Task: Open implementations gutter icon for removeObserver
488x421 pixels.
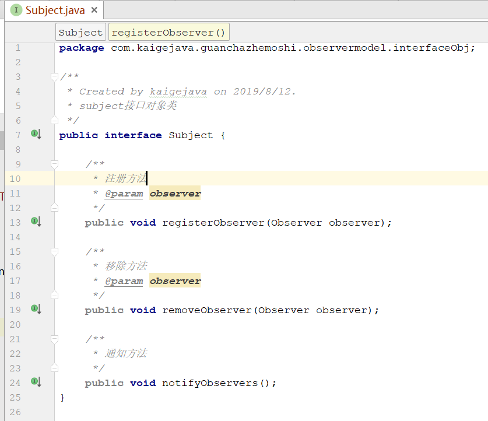Action: point(36,309)
